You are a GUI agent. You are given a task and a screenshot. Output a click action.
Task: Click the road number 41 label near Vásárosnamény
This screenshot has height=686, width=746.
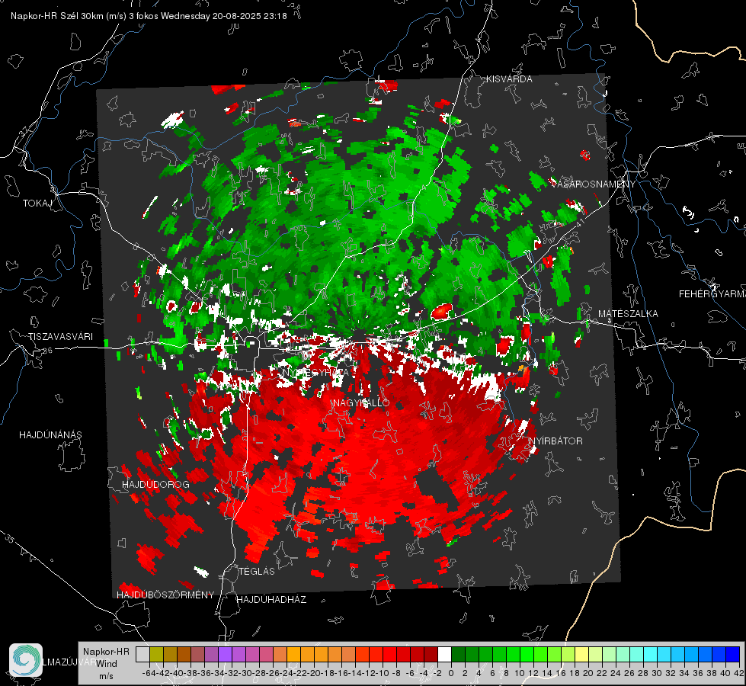pyautogui.click(x=580, y=223)
